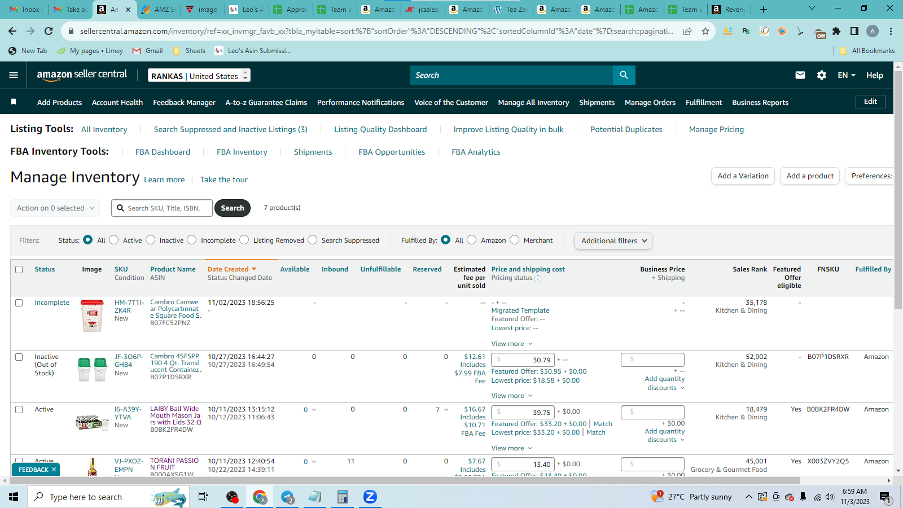Open the RANKAS United States marketplace switcher
903x508 pixels.
coord(199,76)
